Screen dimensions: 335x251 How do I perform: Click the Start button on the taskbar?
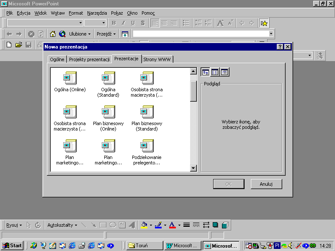click(x=12, y=246)
